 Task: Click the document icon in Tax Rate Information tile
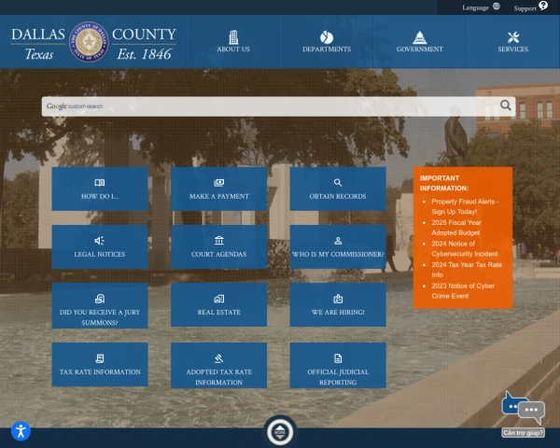click(x=100, y=358)
